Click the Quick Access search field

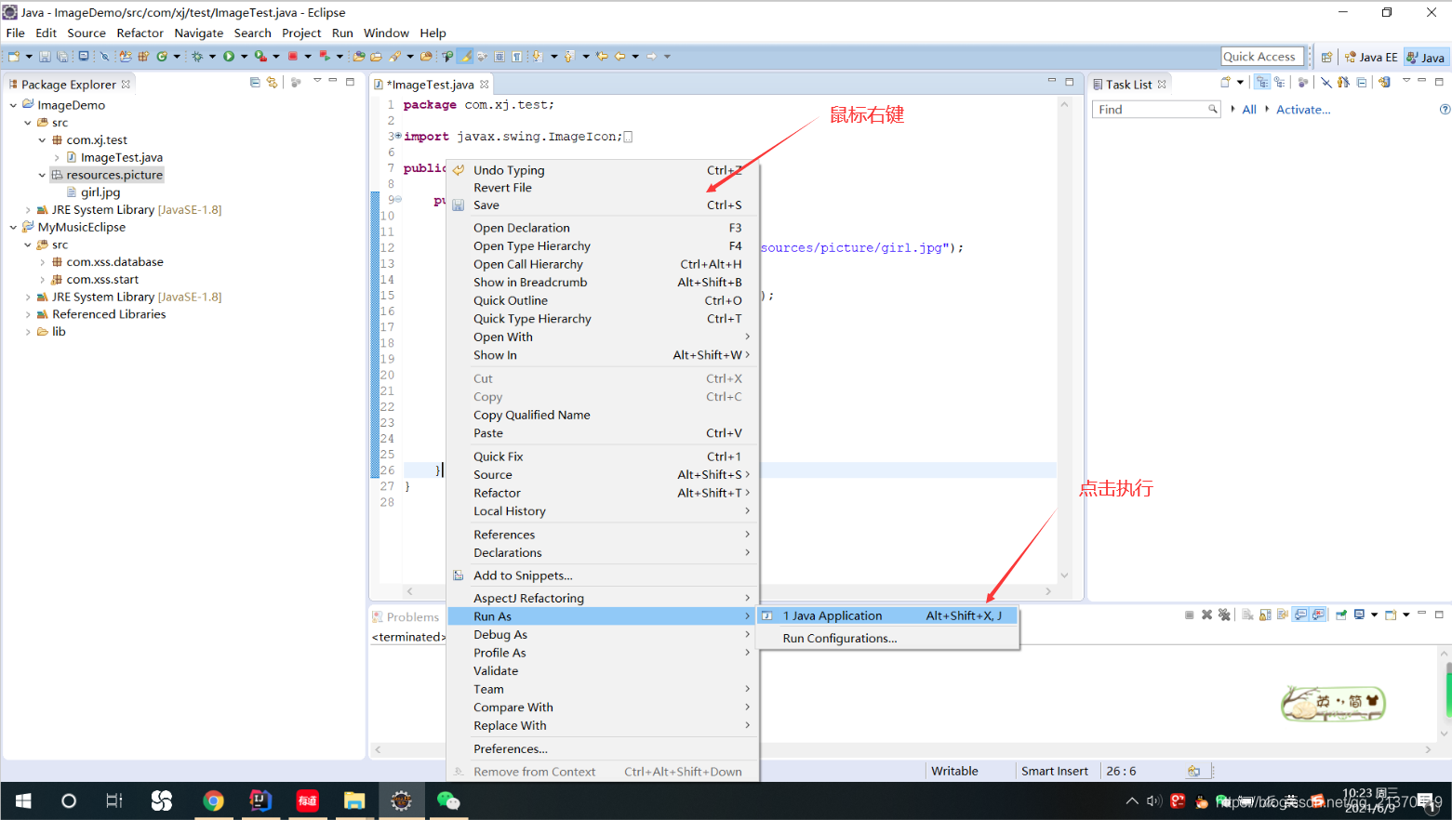point(1262,56)
